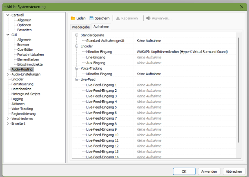Click the Laden folder icon
Image resolution: width=249 pixels, height=177 pixels.
73,18
